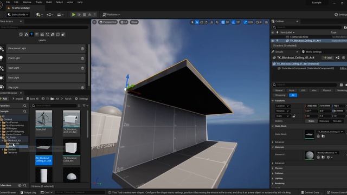Toggle viewport scale snapping

(x=245, y=22)
